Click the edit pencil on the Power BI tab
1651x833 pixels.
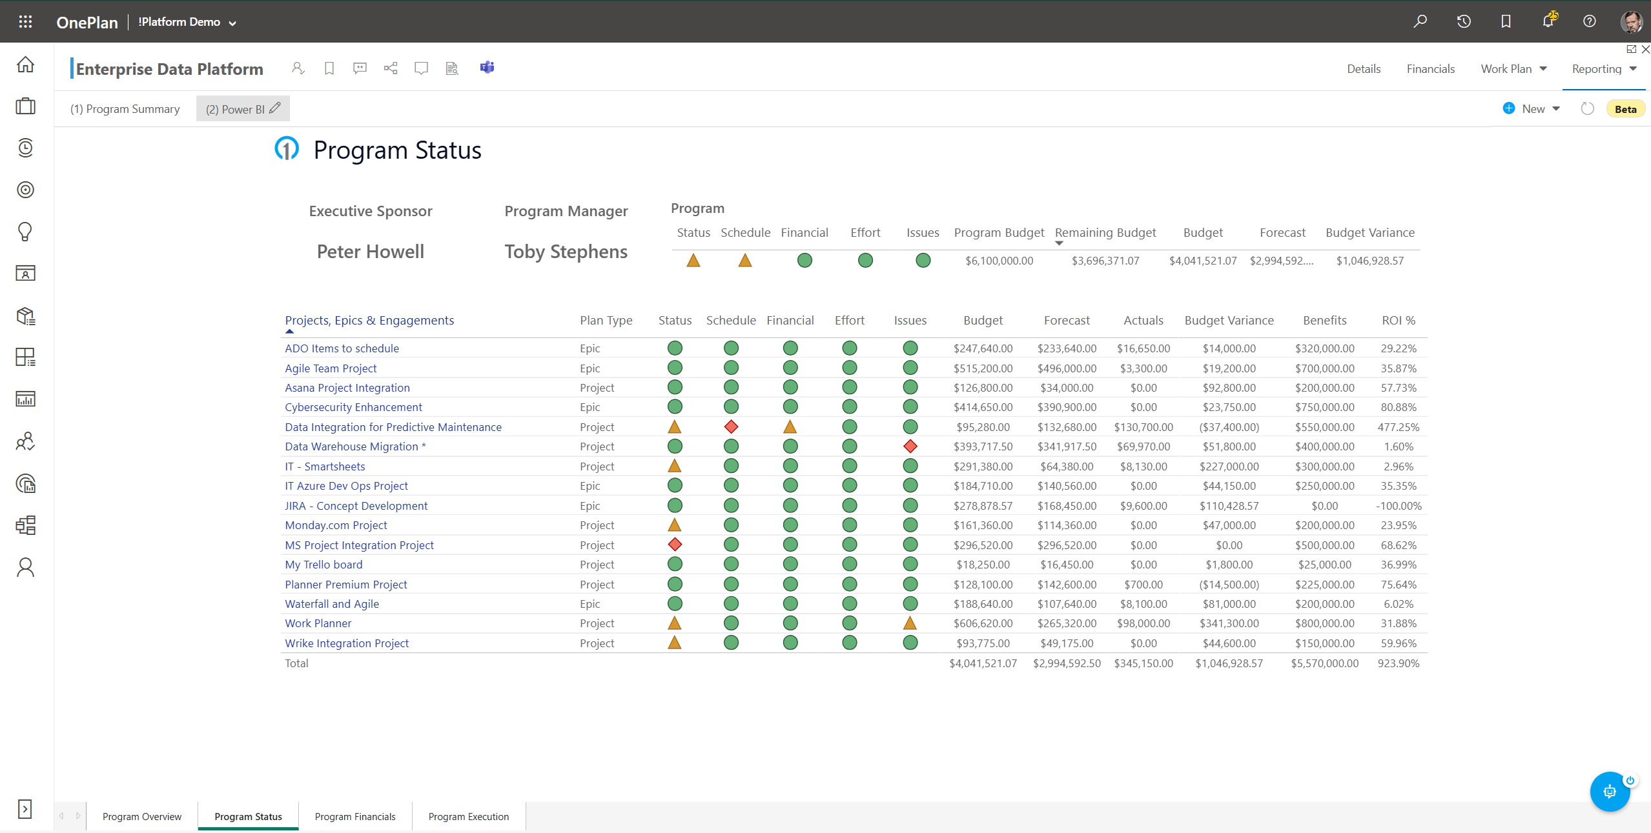[x=274, y=108]
